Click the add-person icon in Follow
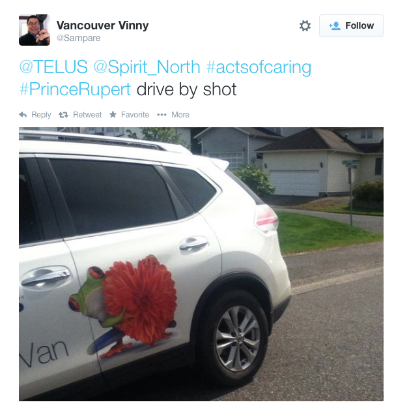 (x=335, y=26)
